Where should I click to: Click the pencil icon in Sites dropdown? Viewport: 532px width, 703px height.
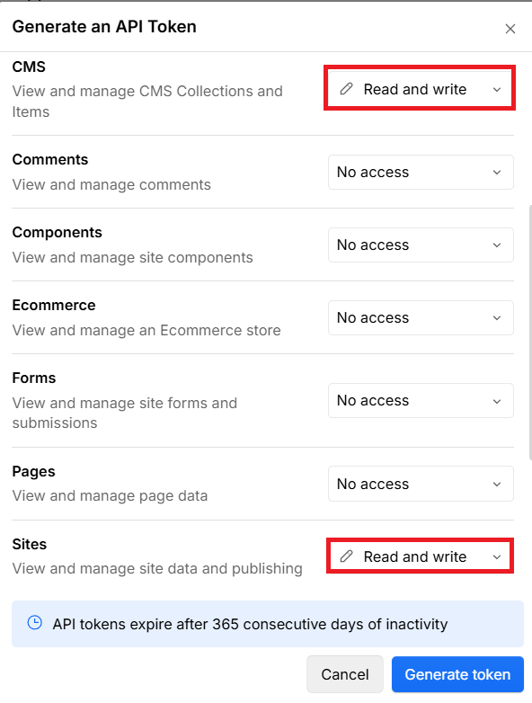tap(346, 556)
